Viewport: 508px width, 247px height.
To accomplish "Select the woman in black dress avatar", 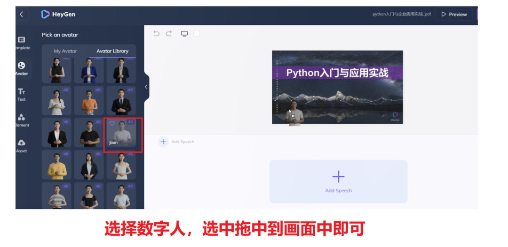I will coord(57,71).
